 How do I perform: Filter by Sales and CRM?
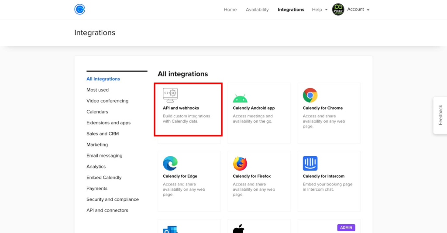click(103, 134)
